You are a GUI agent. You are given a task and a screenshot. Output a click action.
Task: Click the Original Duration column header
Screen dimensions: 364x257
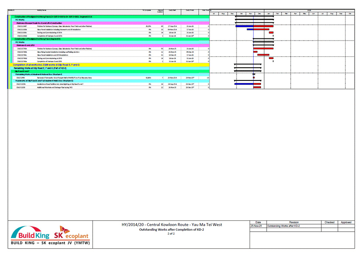160,10
